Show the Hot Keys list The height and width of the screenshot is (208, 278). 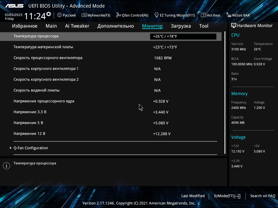pyautogui.click(x=211, y=15)
